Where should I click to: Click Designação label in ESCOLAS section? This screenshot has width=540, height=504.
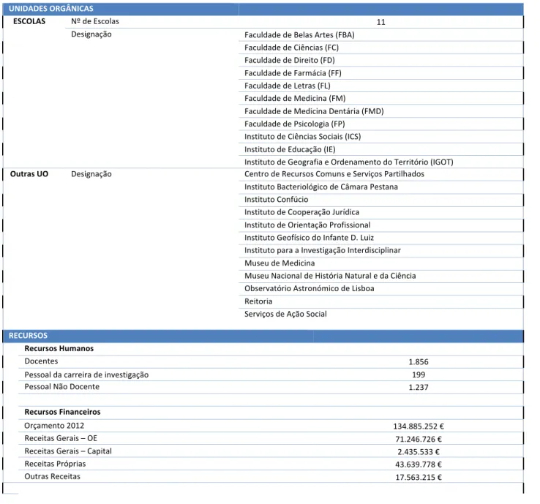[91, 34]
